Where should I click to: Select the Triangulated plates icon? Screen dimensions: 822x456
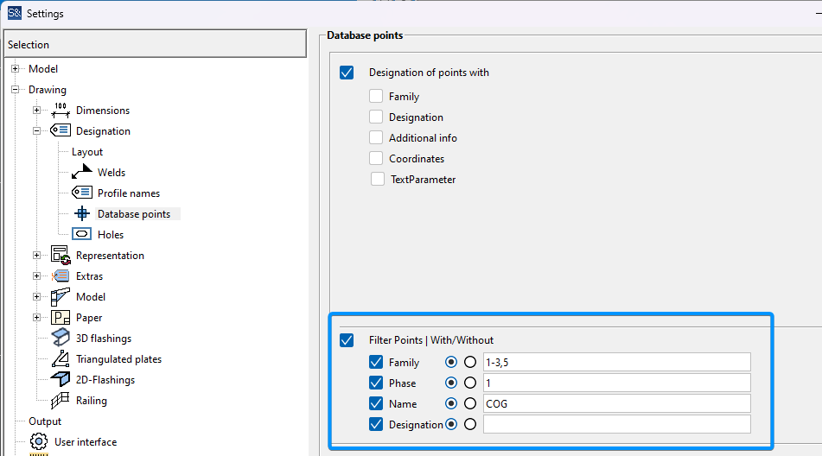point(61,358)
